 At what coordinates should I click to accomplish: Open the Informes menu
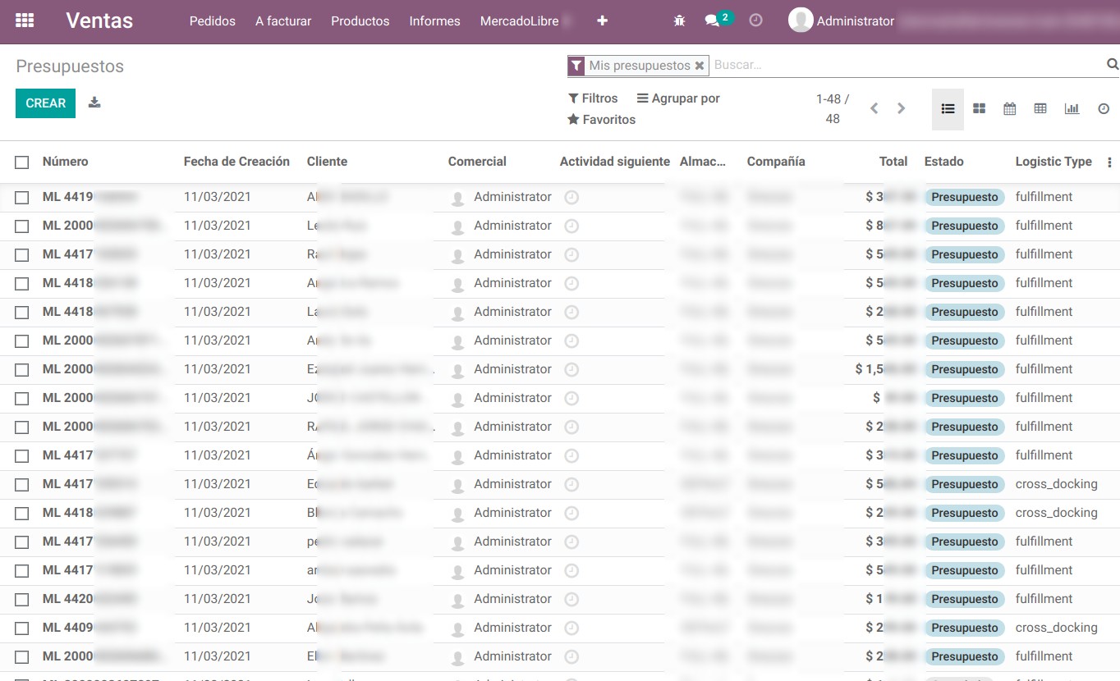pos(434,21)
